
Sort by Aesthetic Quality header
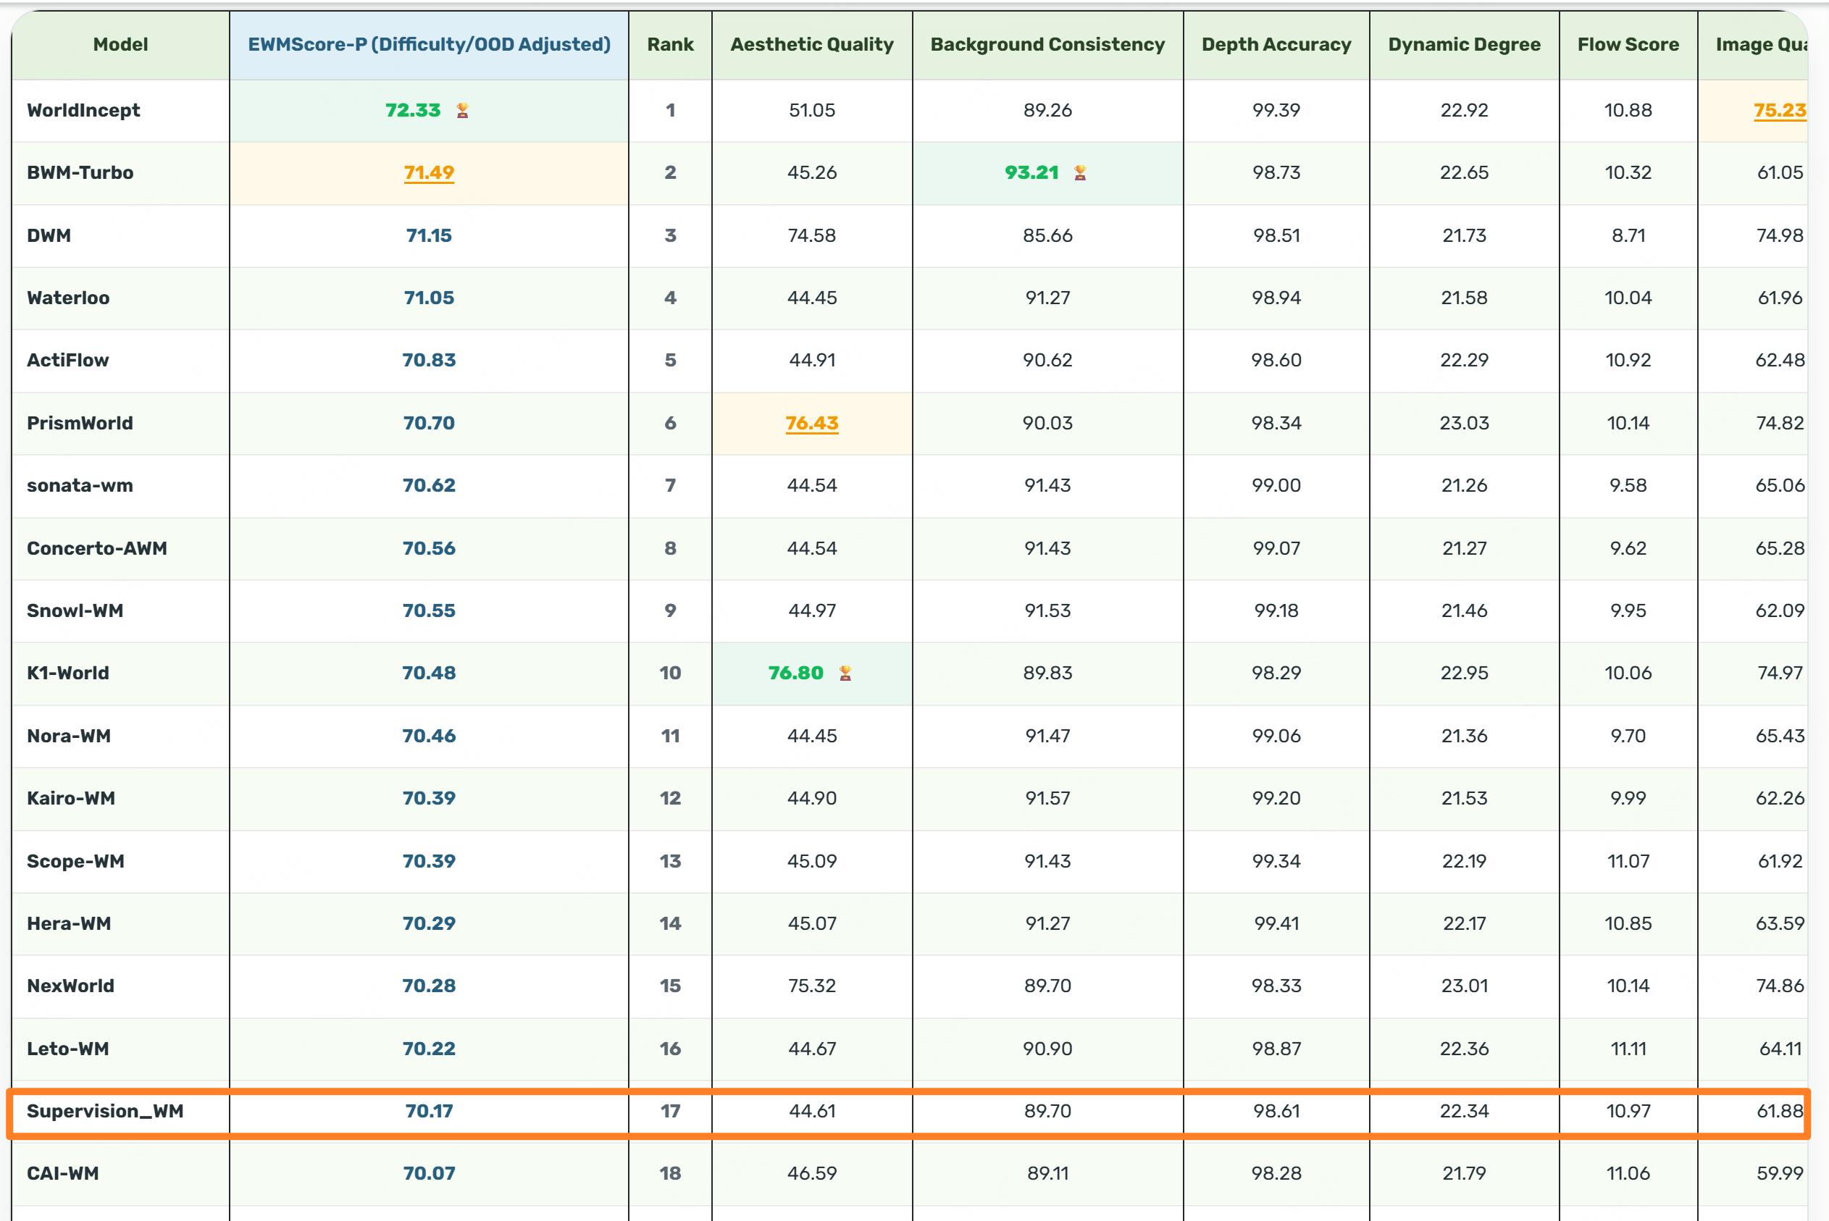(x=812, y=44)
